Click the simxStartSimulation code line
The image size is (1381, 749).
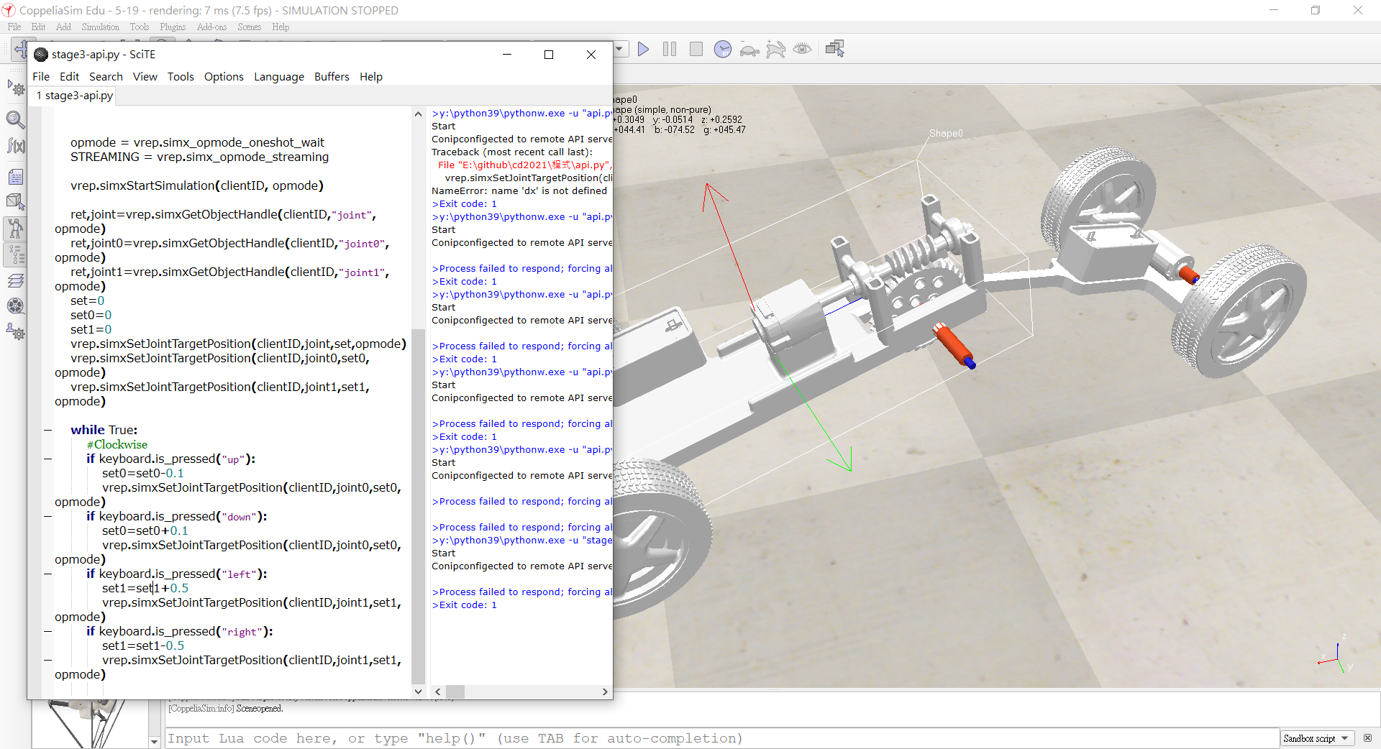[196, 185]
